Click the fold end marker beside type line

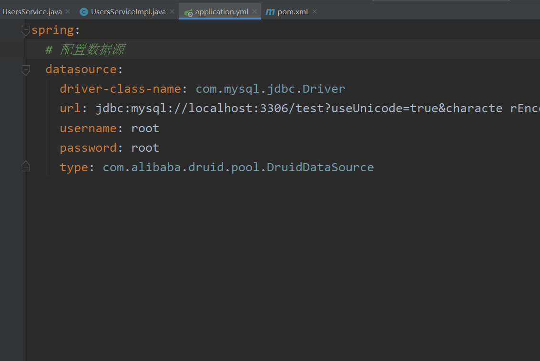(26, 167)
